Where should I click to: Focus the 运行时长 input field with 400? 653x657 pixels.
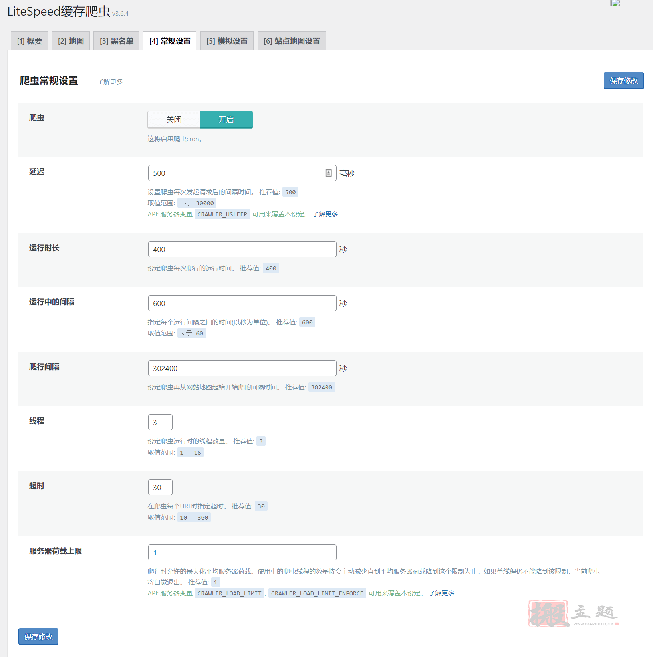point(242,249)
